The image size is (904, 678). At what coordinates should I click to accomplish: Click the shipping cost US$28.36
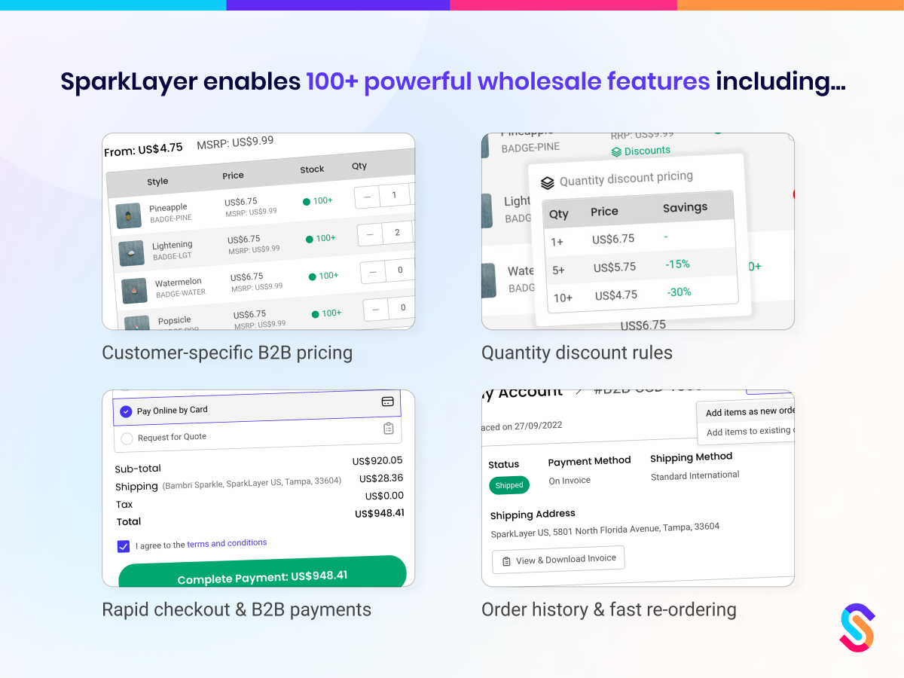pos(381,478)
